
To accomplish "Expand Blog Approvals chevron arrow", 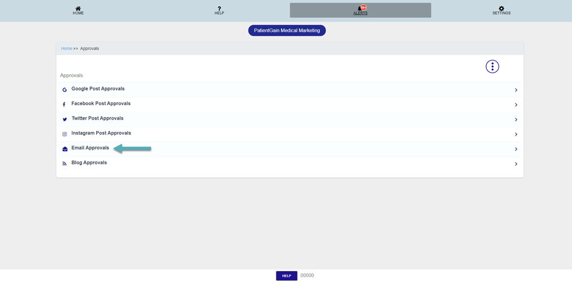I will click(x=516, y=164).
